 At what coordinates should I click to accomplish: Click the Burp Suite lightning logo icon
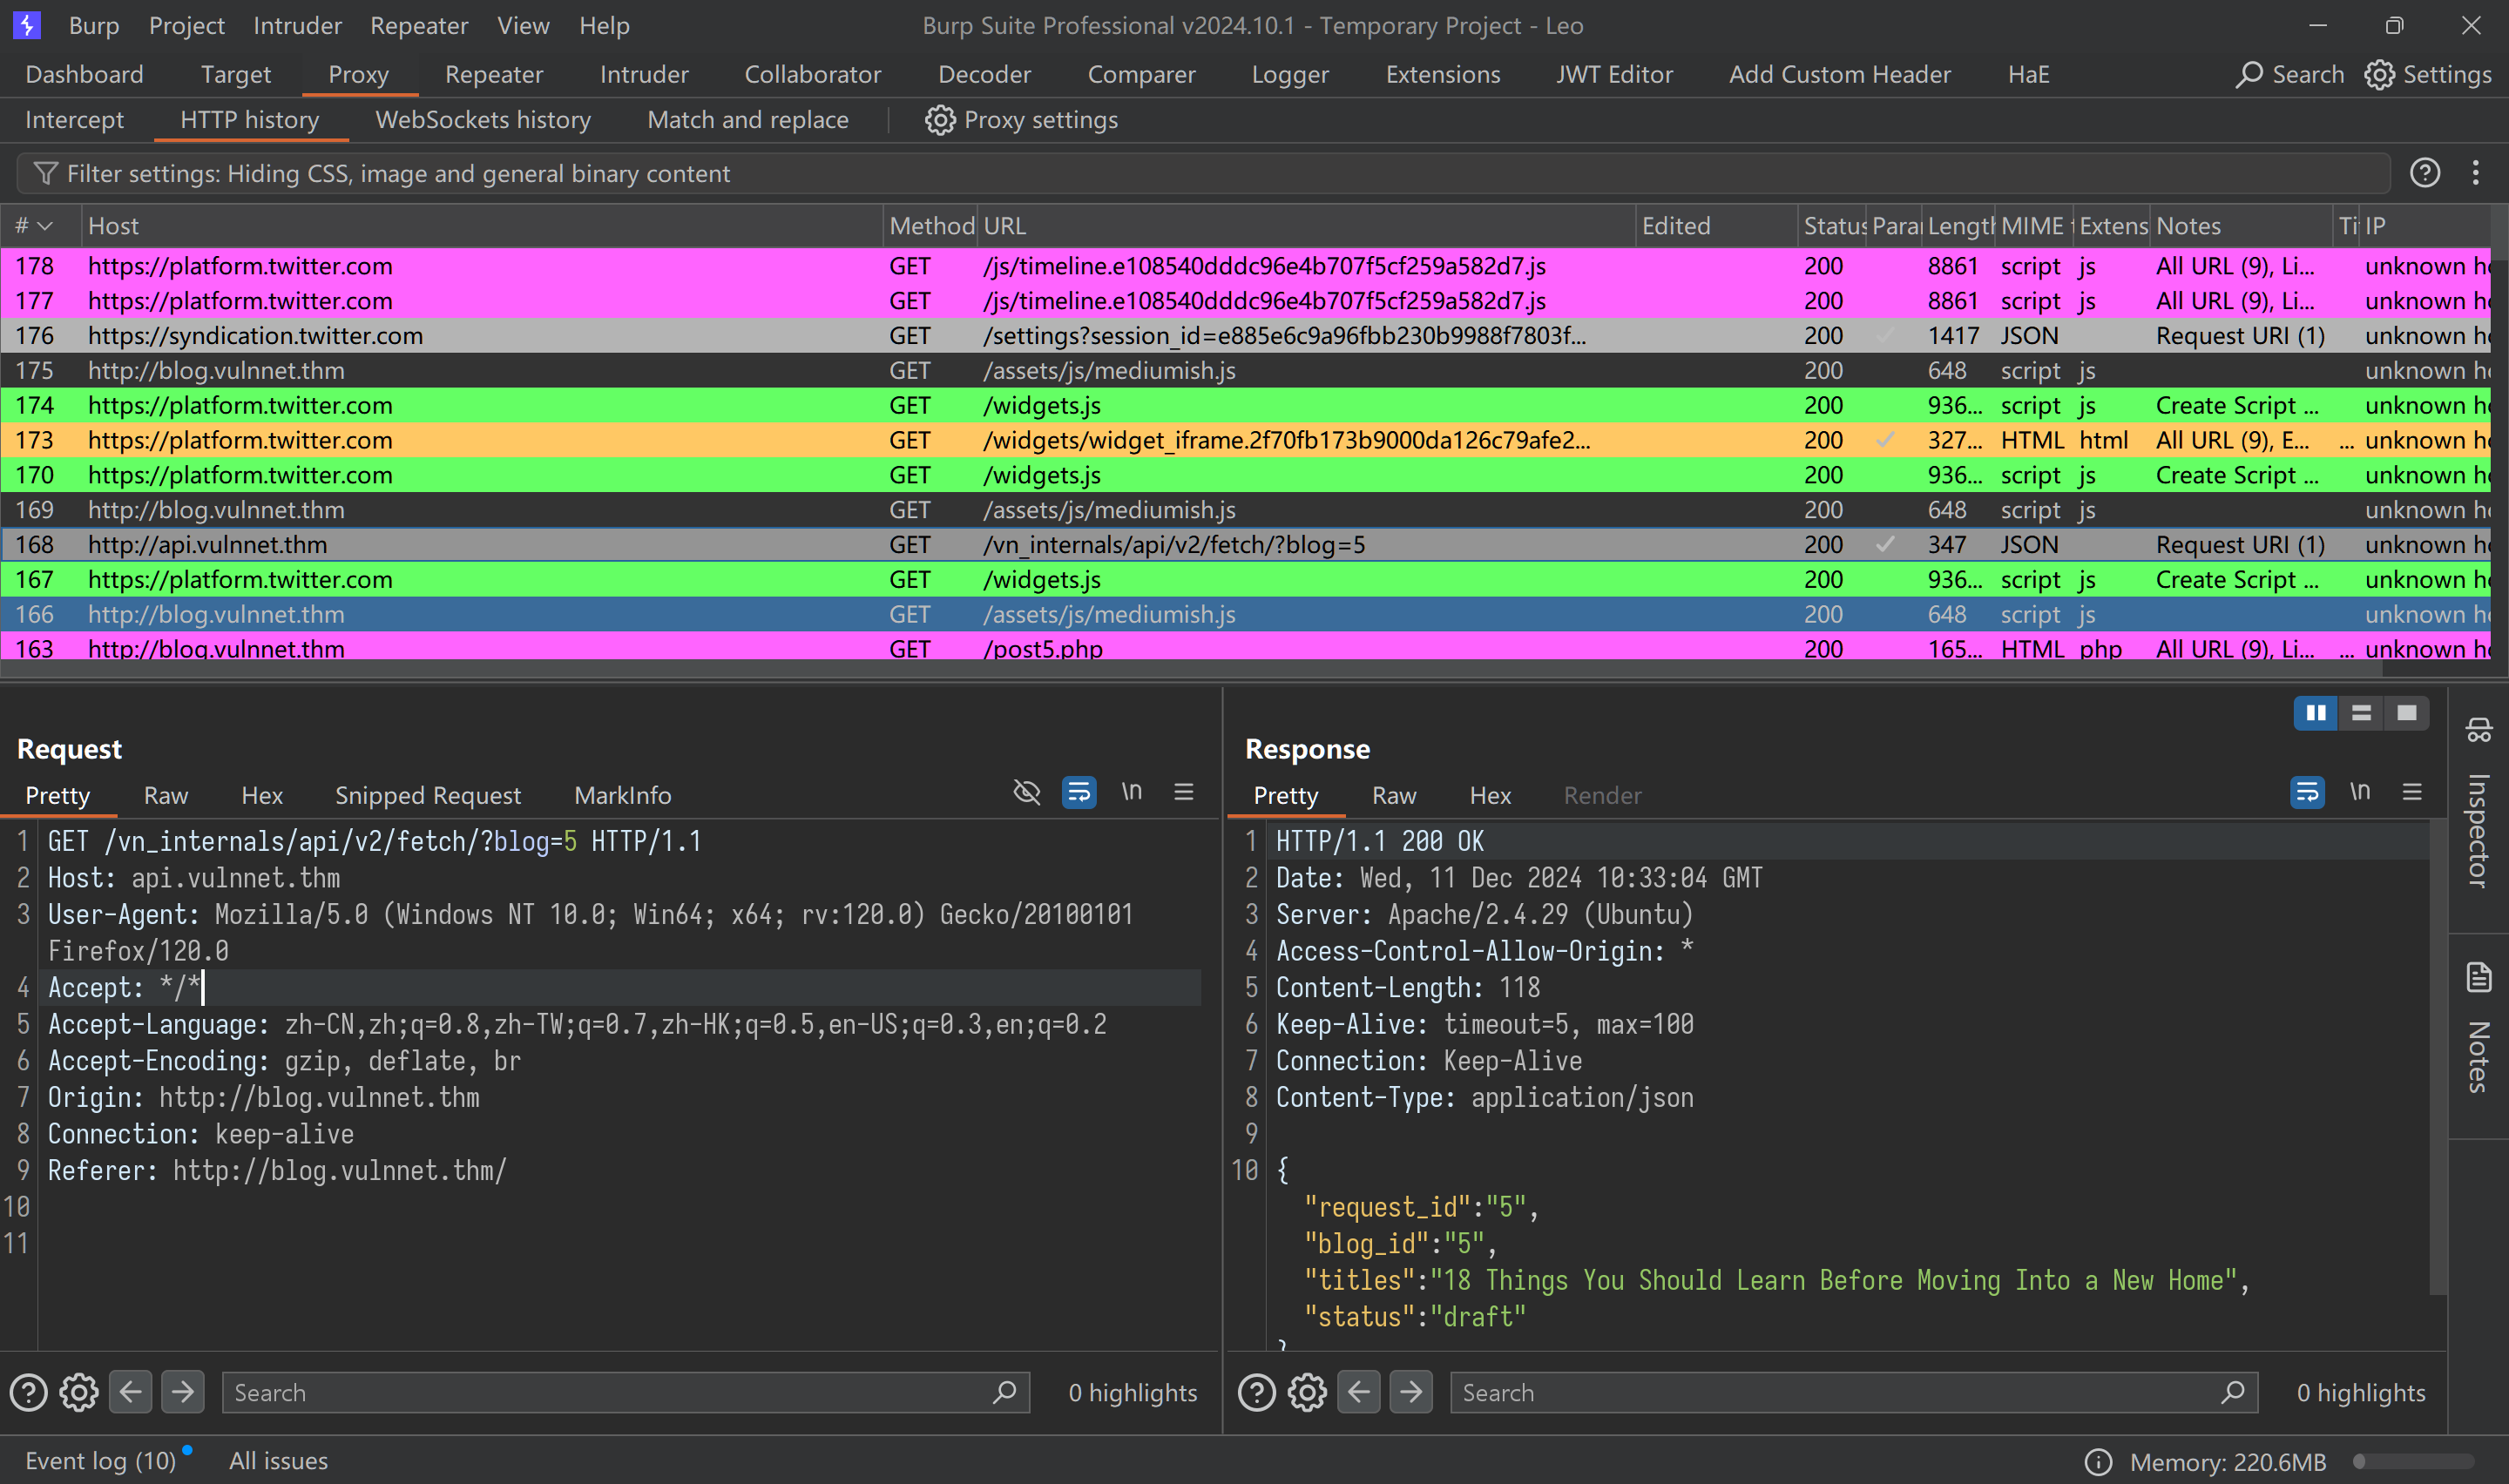pyautogui.click(x=27, y=25)
